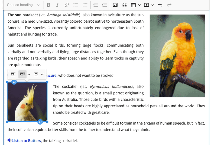
Task: Undo the last edit
Action: pyautogui.click(x=160, y=5)
